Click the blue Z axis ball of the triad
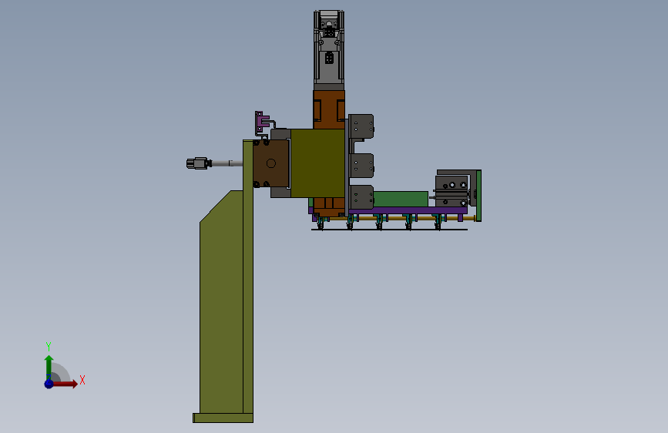This screenshot has height=433, width=668. 49,384
